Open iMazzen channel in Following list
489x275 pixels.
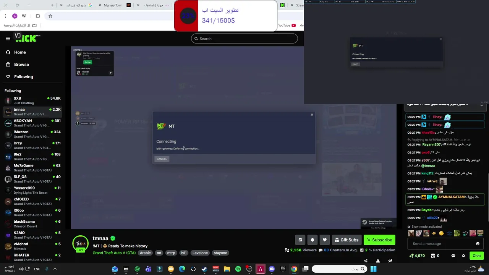(x=33, y=134)
